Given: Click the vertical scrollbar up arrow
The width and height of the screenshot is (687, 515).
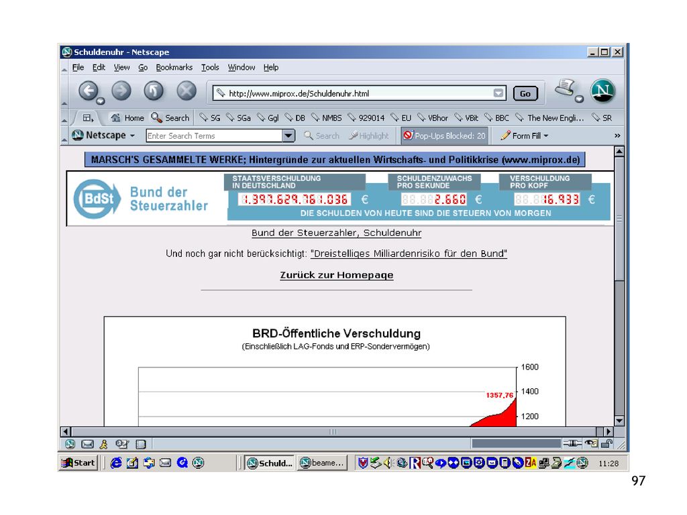Looking at the screenshot, I should [x=619, y=152].
